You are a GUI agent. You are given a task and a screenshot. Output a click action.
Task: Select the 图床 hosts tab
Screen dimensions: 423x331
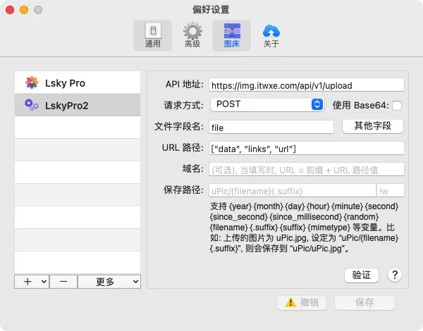pos(232,36)
